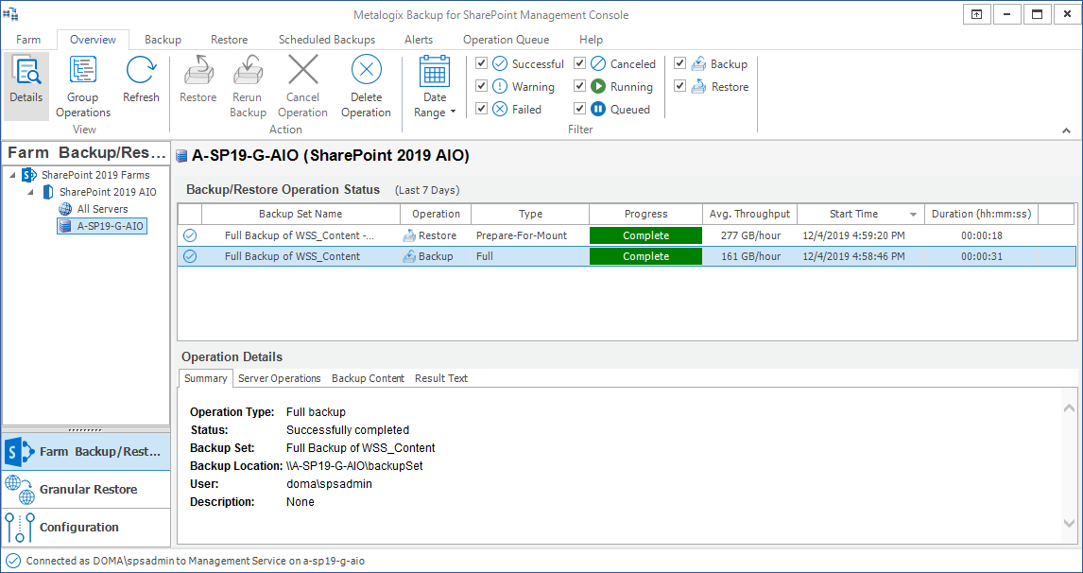Open the Scheduled Backups tab
Image resolution: width=1083 pixels, height=573 pixels.
327,40
